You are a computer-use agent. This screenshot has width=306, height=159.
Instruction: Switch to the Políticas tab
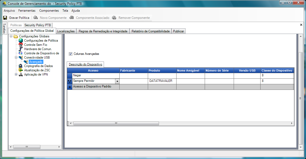pyautogui.click(x=16, y=25)
